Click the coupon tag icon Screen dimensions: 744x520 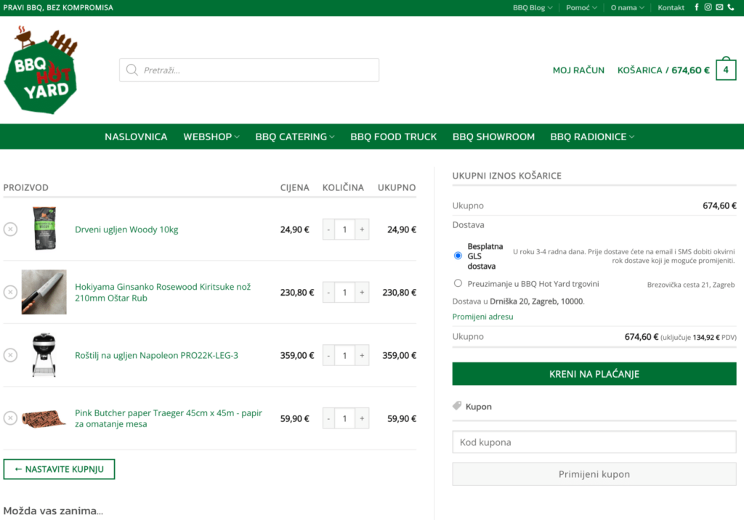coord(457,406)
